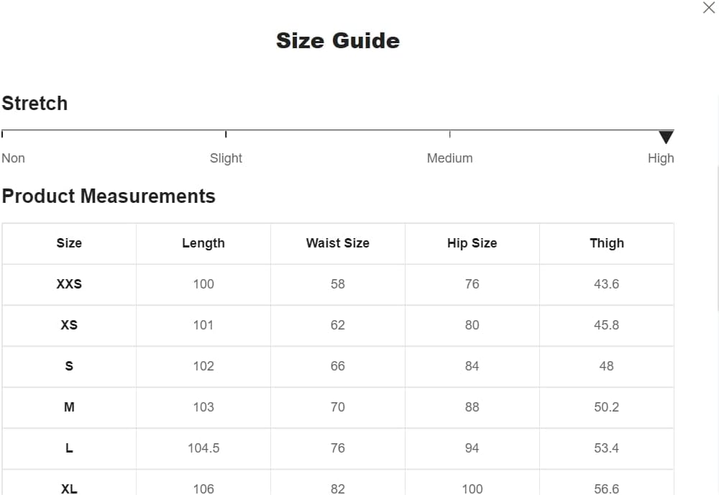Viewport: 719px width, 495px height.
Task: Select the S size row label
Action: pos(69,366)
